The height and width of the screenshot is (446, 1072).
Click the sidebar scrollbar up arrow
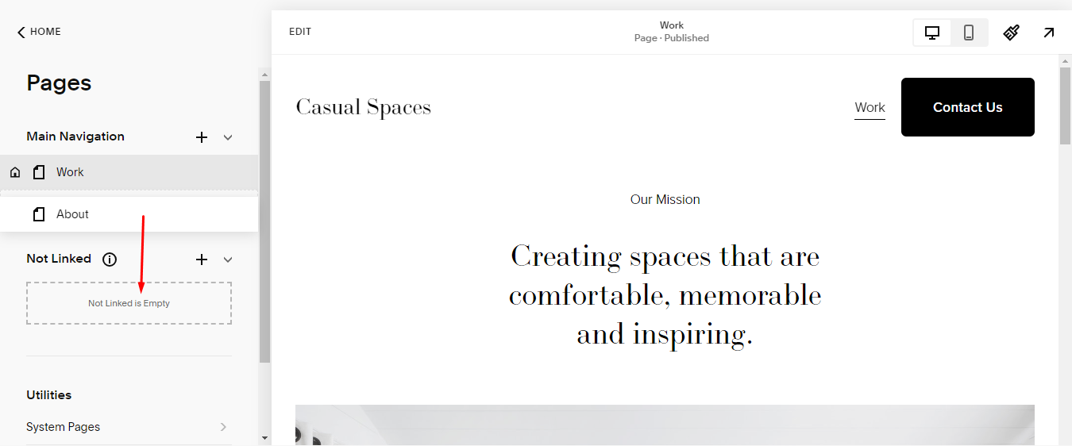pyautogui.click(x=264, y=74)
